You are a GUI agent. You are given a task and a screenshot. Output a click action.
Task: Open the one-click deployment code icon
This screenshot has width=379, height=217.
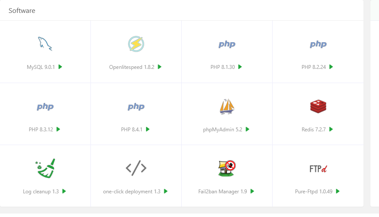tap(136, 168)
